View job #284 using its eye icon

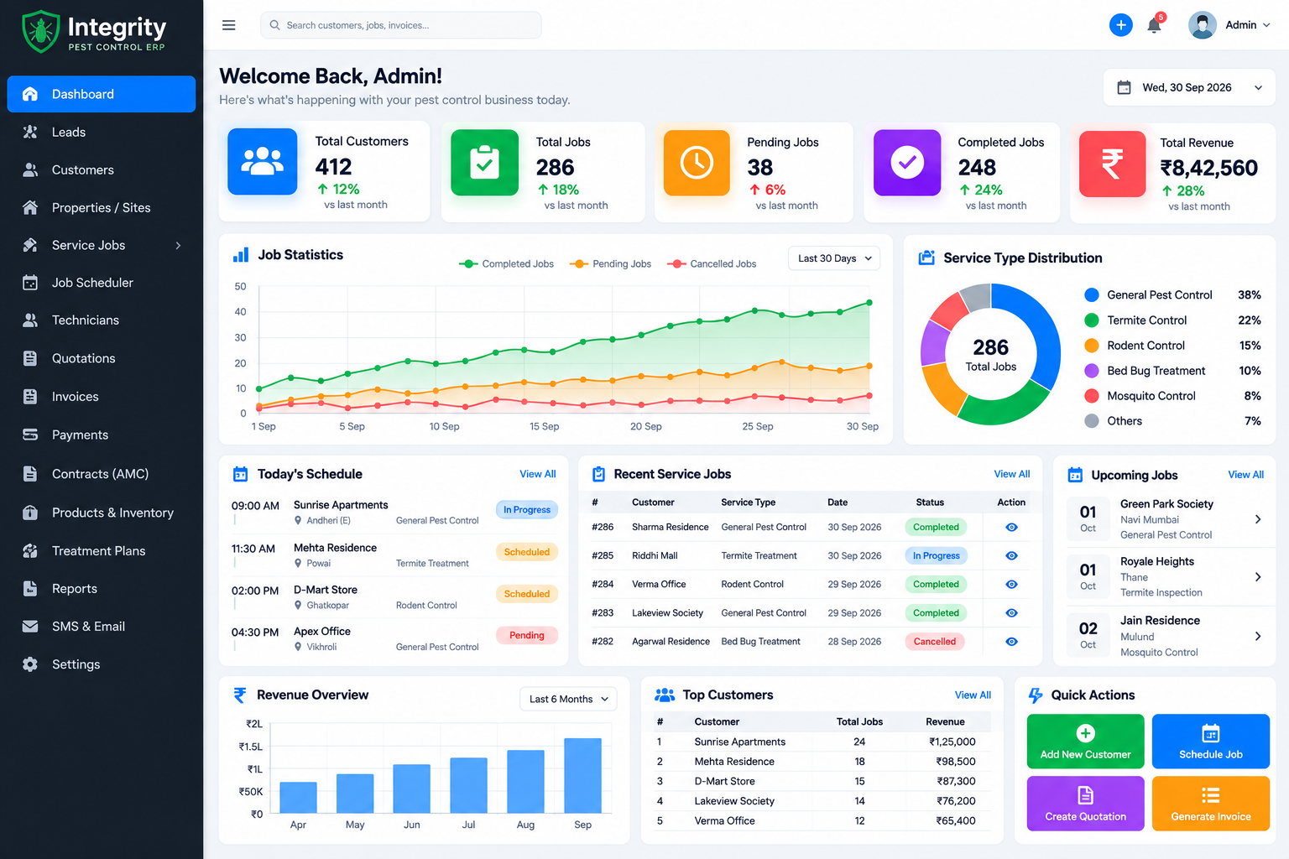[1011, 585]
